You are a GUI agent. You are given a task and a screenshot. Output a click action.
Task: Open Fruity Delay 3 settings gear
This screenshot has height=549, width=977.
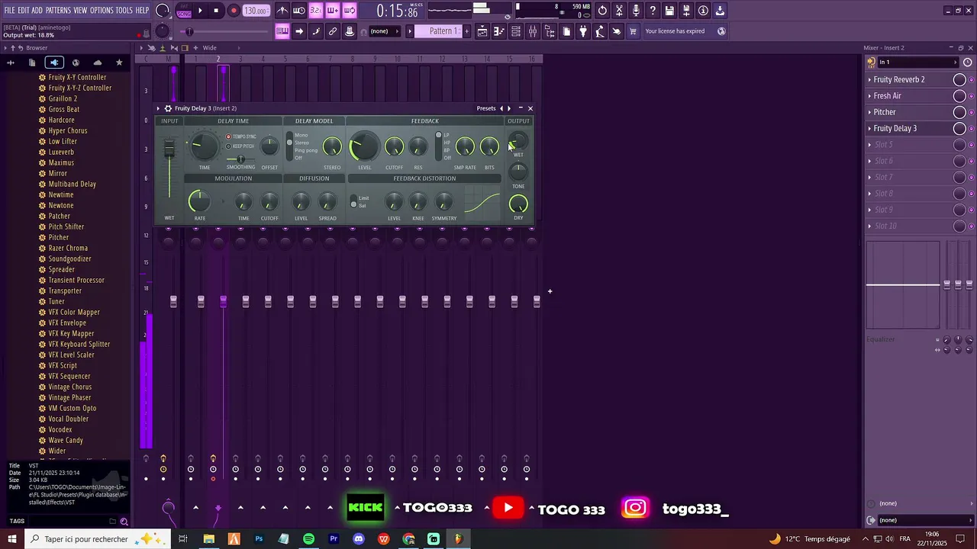click(168, 108)
